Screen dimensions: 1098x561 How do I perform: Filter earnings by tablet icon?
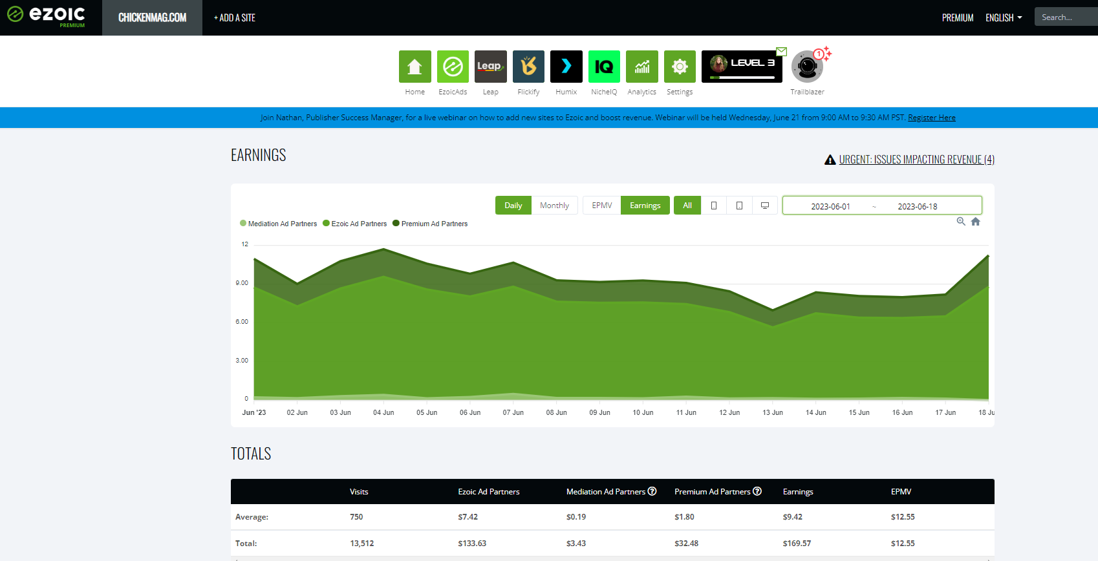pyautogui.click(x=739, y=206)
